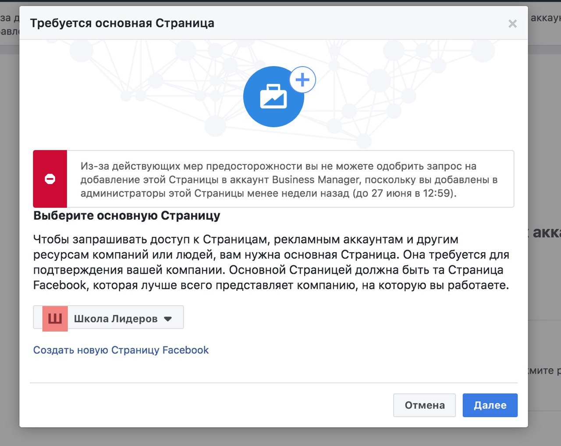Click the plus badge on the briefcase icon

(302, 80)
